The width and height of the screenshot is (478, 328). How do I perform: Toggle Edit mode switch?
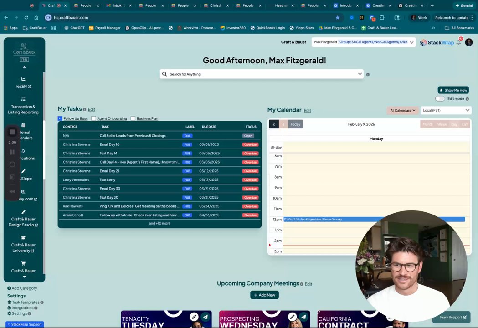(x=440, y=98)
